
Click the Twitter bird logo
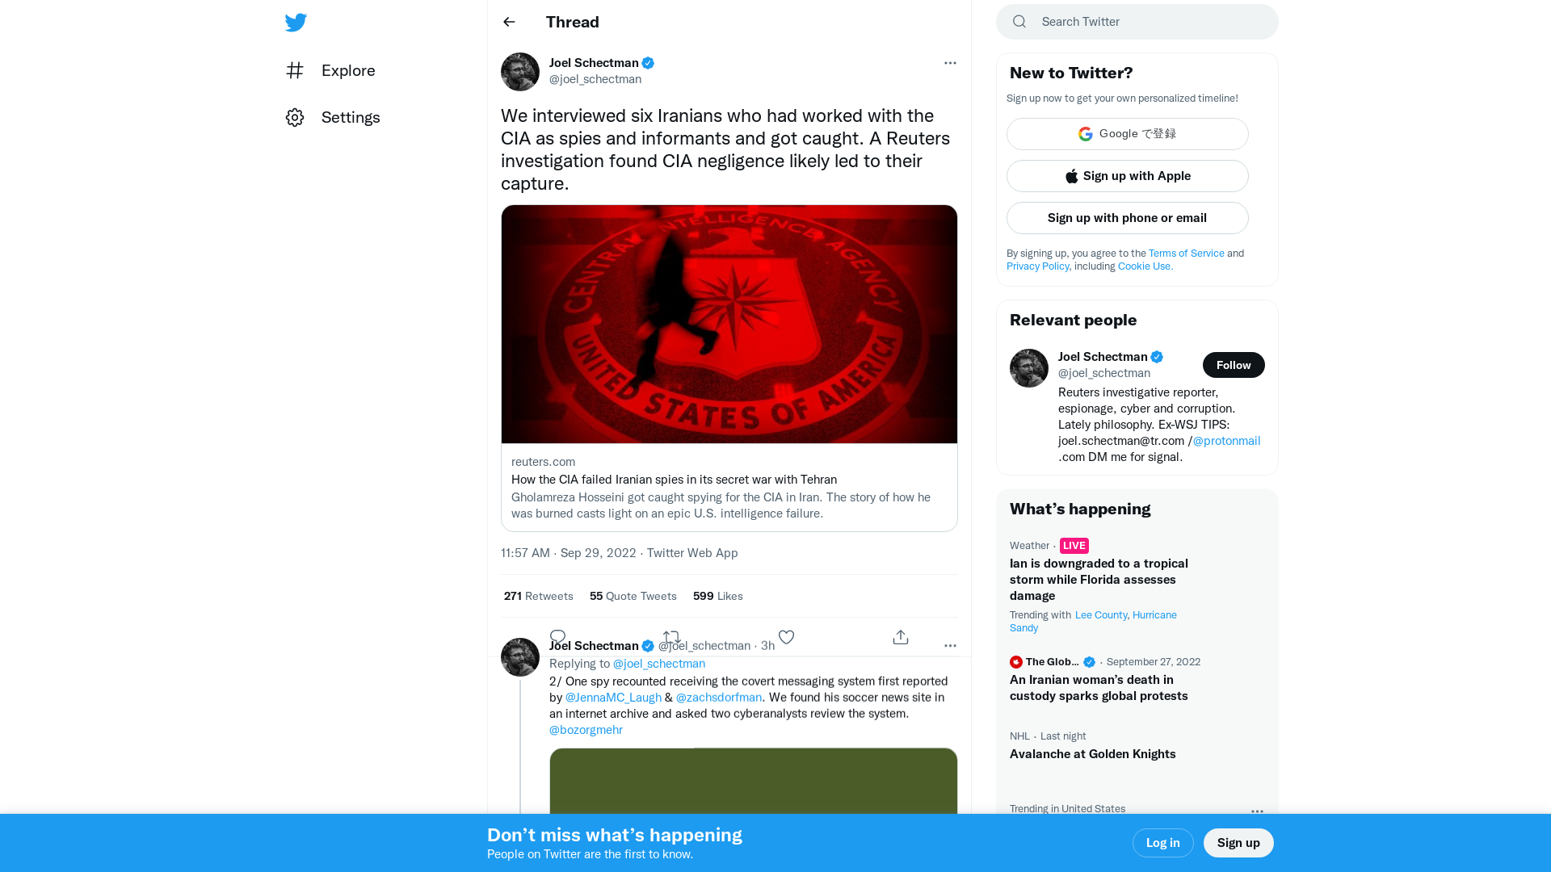coord(296,22)
